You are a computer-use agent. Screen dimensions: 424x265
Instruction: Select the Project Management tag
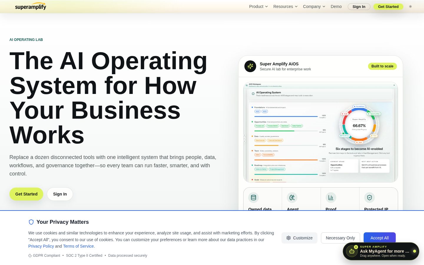pyautogui.click(x=277, y=169)
